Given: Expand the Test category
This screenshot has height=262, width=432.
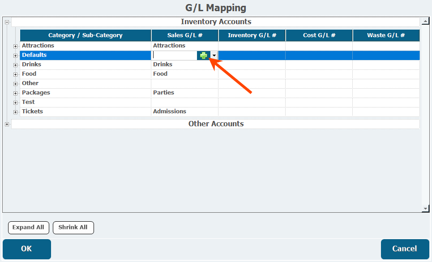Looking at the screenshot, I should coord(15,103).
